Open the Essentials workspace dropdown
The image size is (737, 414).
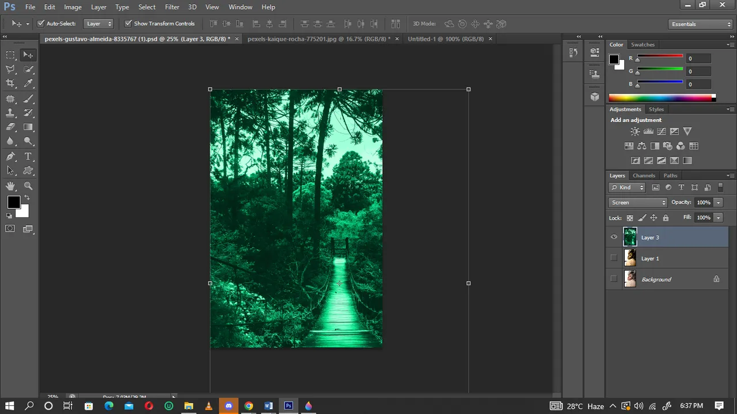tap(701, 24)
